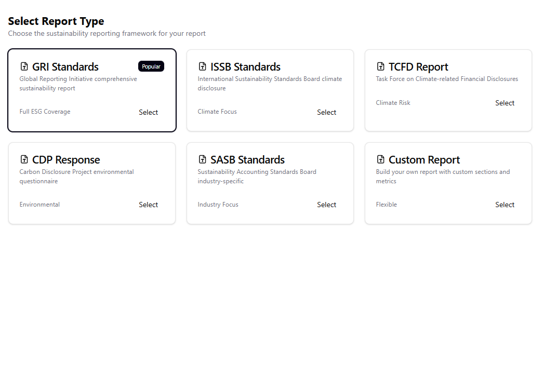The image size is (543, 380).
Task: Hit Select for the CDP Response option
Action: [x=148, y=205]
